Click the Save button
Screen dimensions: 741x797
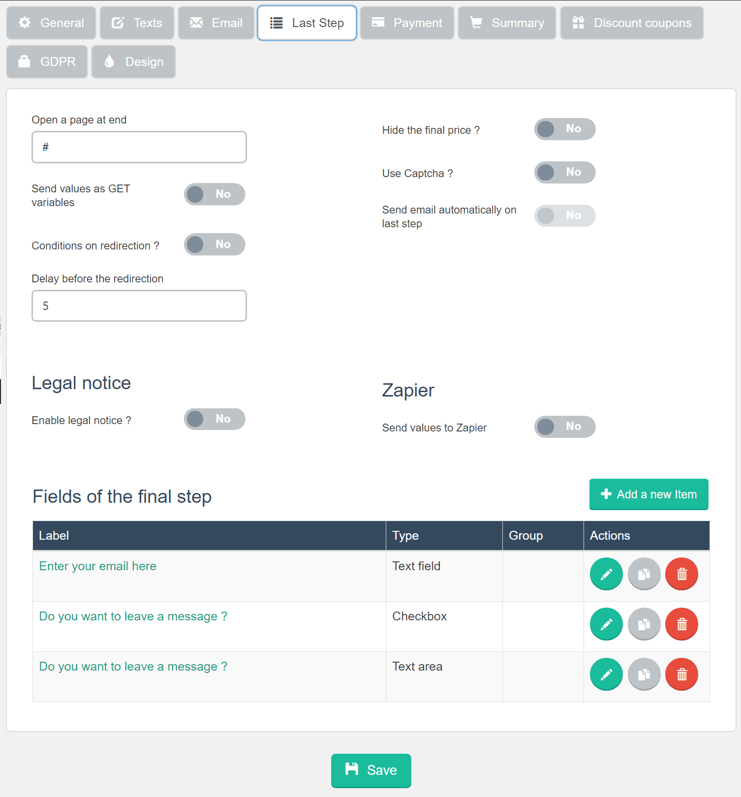point(370,770)
